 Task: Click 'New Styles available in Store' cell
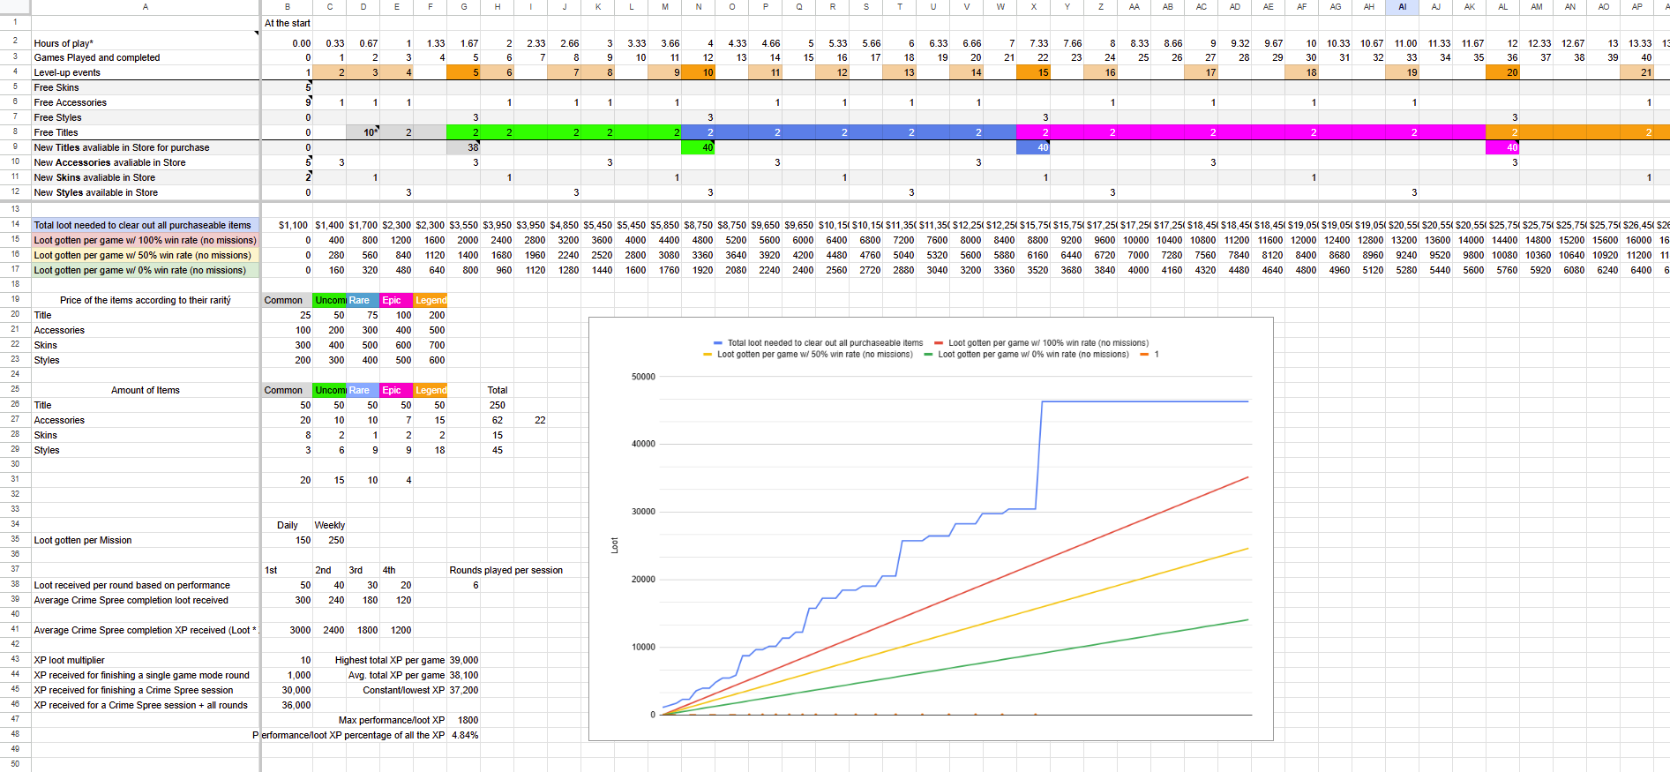click(x=146, y=192)
